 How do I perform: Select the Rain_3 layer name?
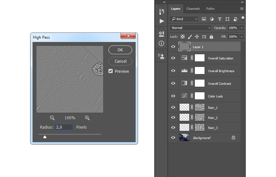[213, 128]
